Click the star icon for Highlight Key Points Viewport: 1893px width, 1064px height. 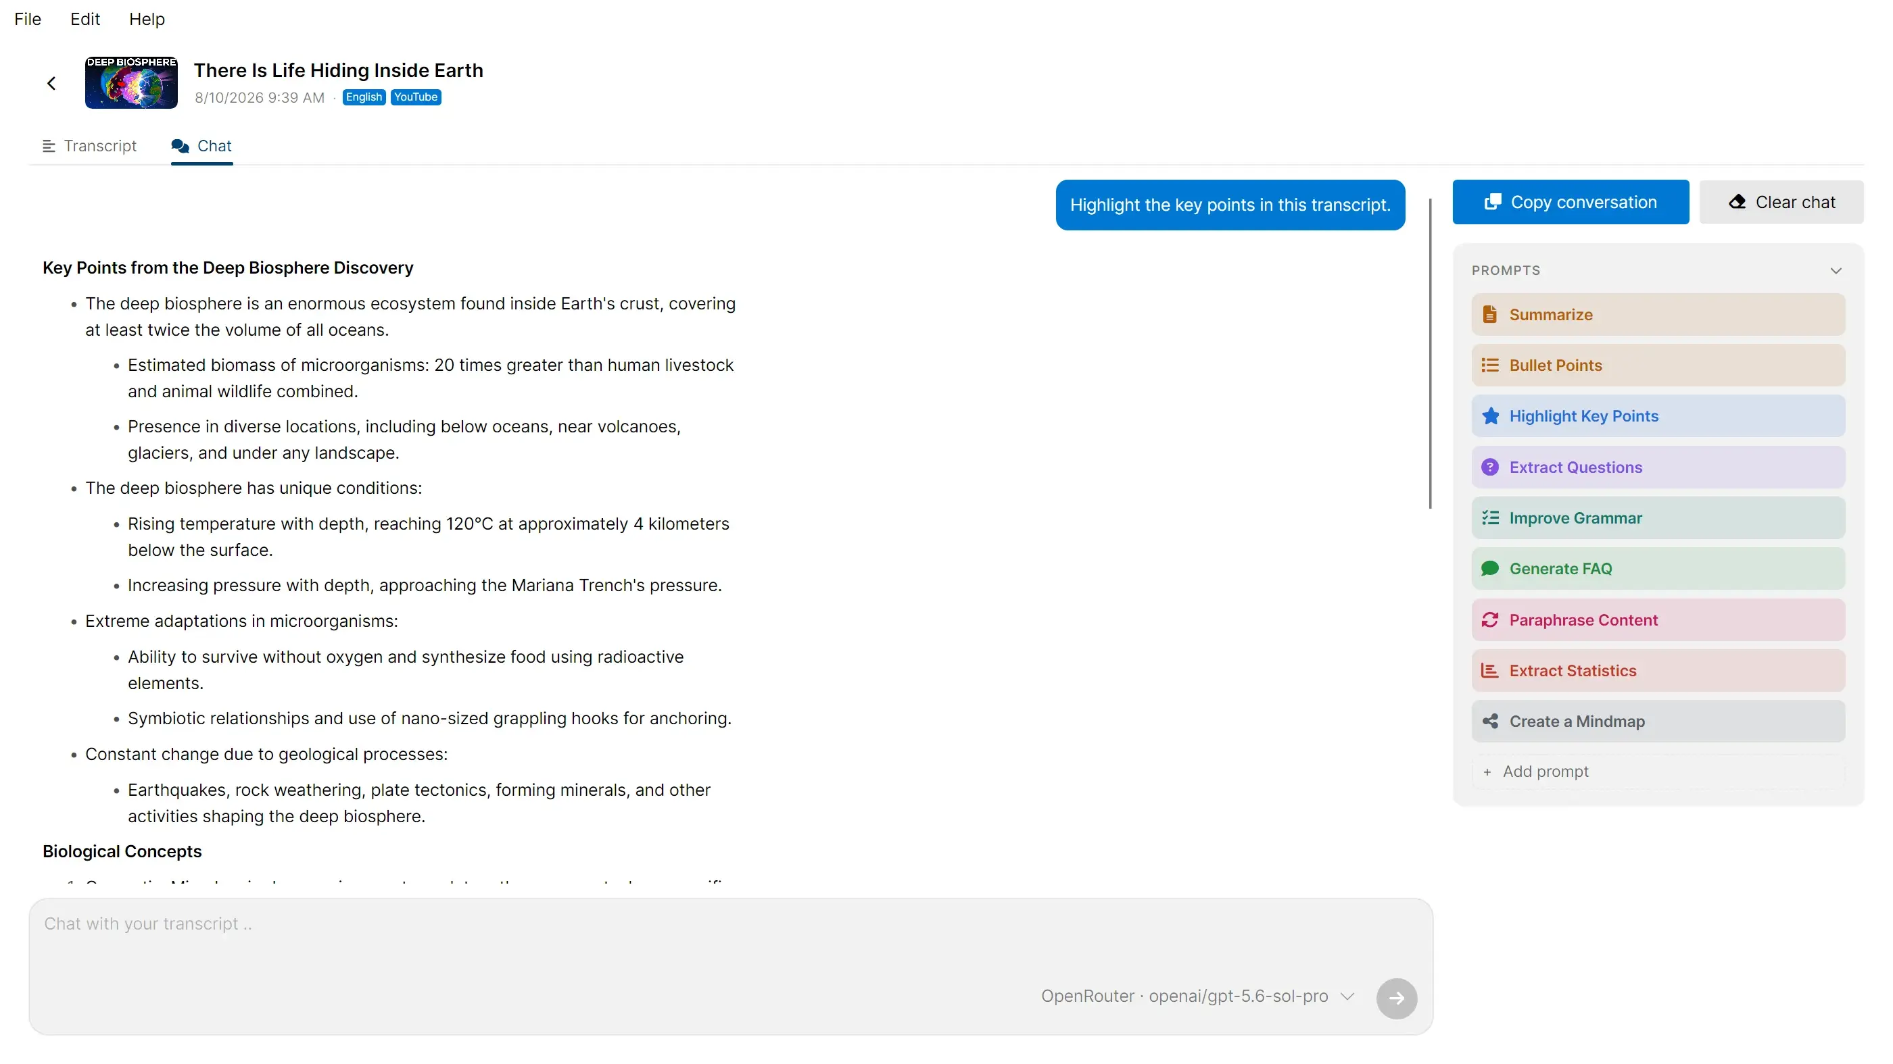click(1490, 415)
